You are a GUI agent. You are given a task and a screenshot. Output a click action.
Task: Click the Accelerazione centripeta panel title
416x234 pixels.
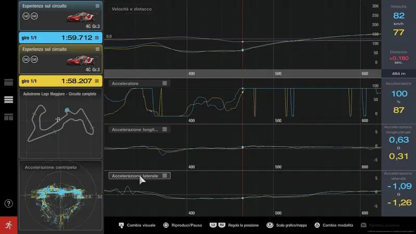[51, 167]
